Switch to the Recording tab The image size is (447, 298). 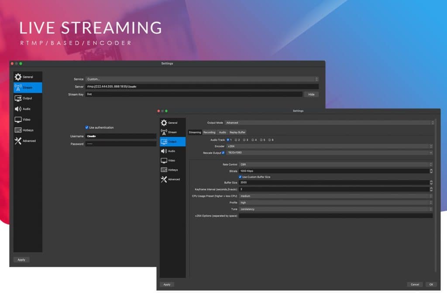click(x=209, y=132)
